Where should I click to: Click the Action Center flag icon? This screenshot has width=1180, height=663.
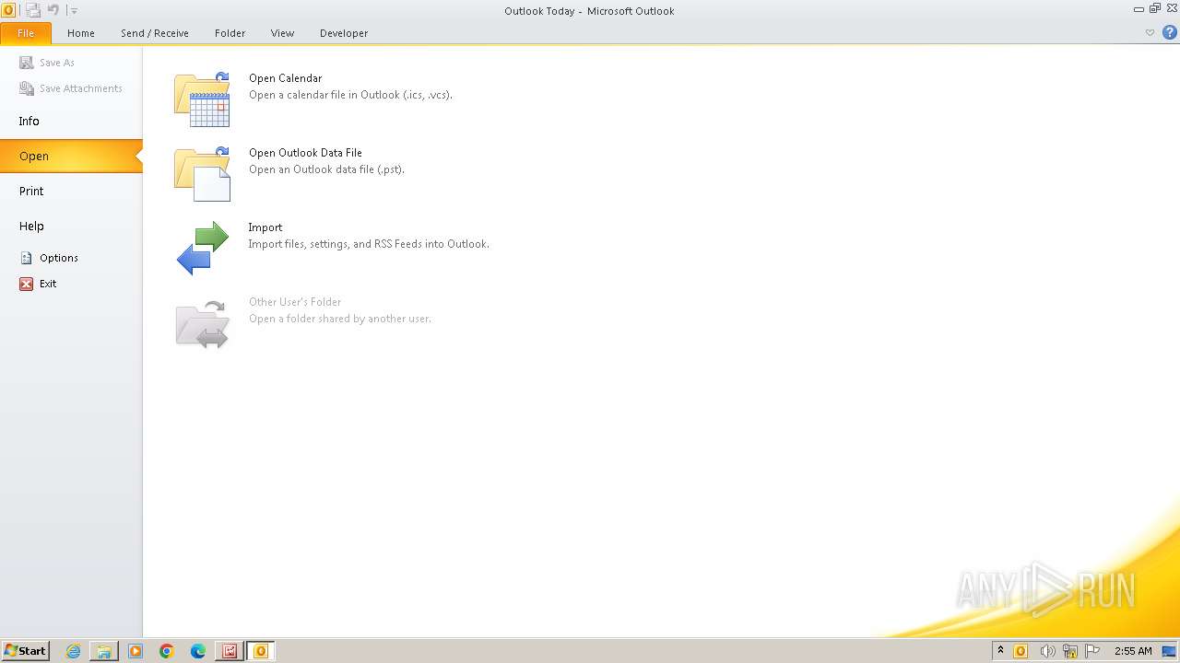(x=1092, y=651)
